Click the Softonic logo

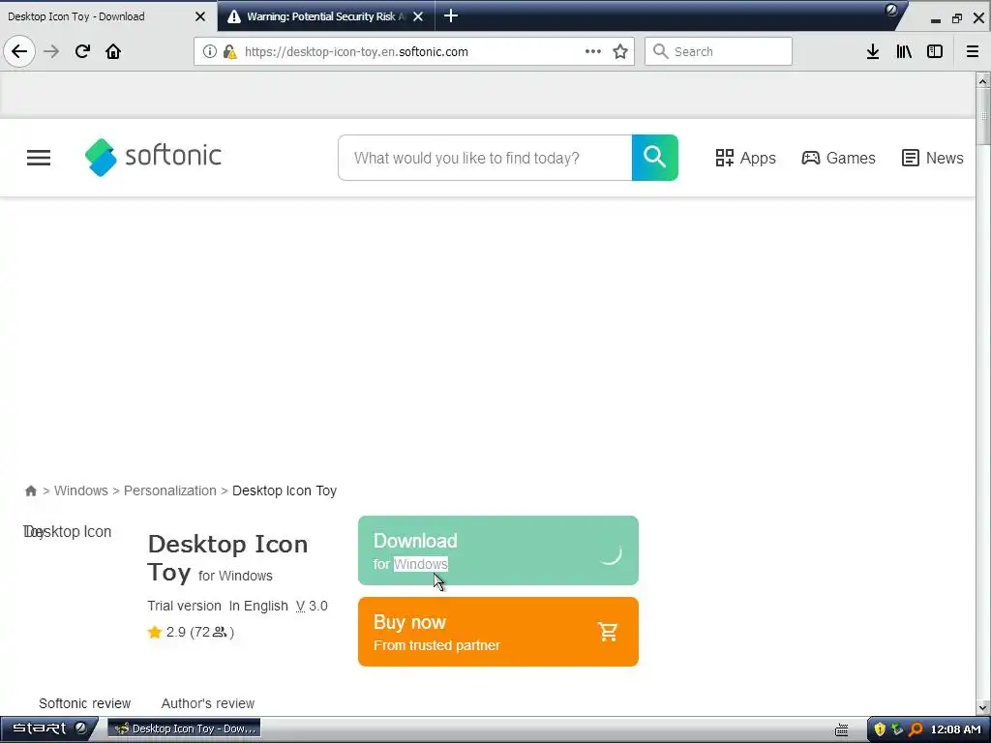(153, 158)
